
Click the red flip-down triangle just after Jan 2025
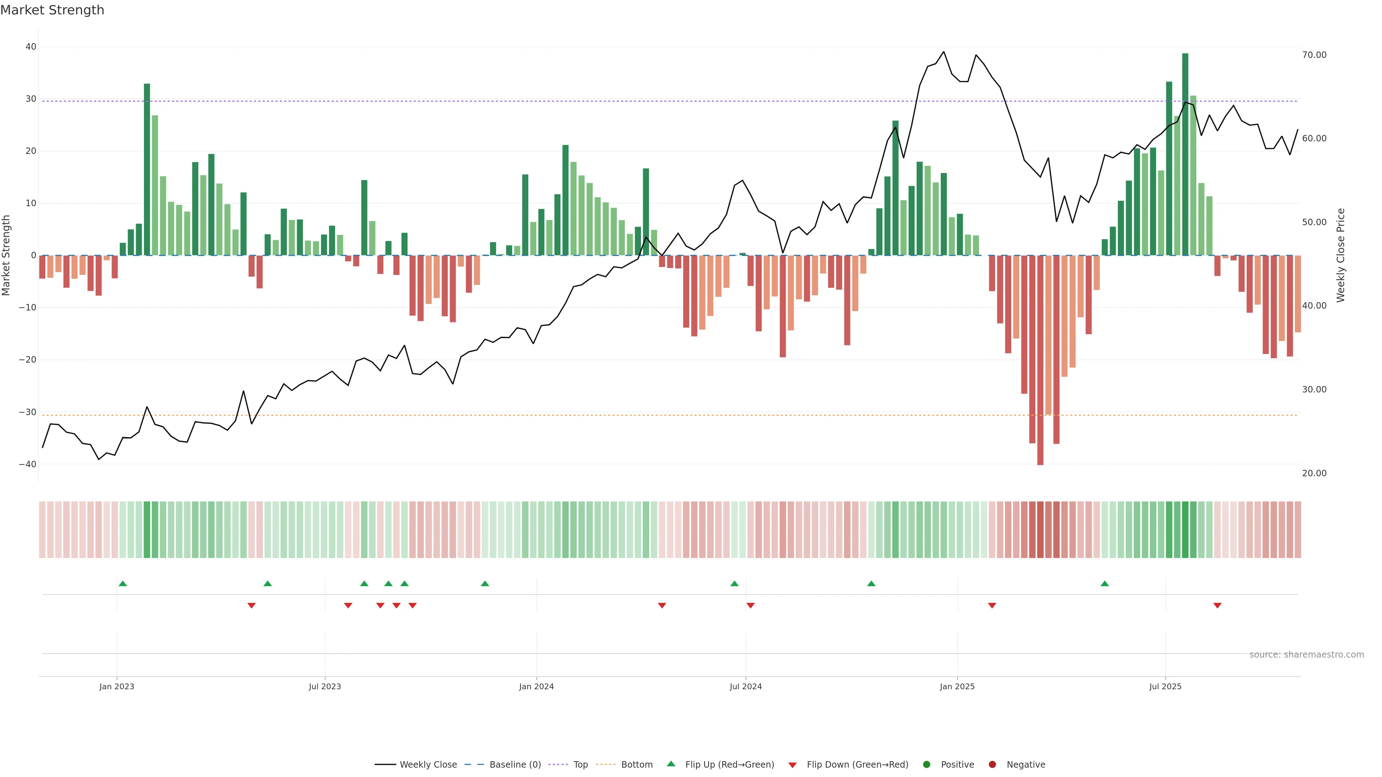pyautogui.click(x=992, y=605)
